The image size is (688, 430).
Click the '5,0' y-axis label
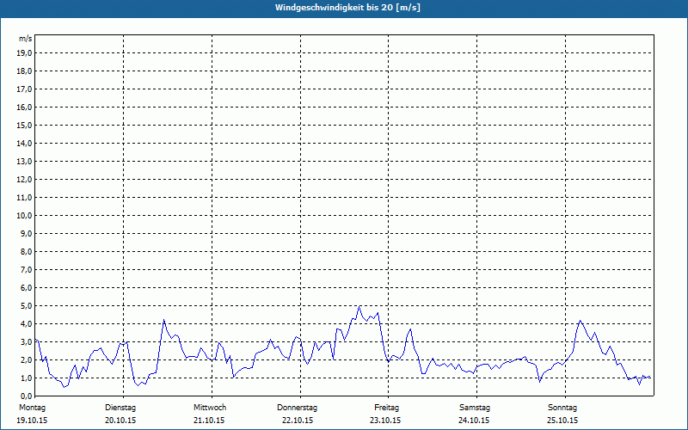(x=26, y=305)
